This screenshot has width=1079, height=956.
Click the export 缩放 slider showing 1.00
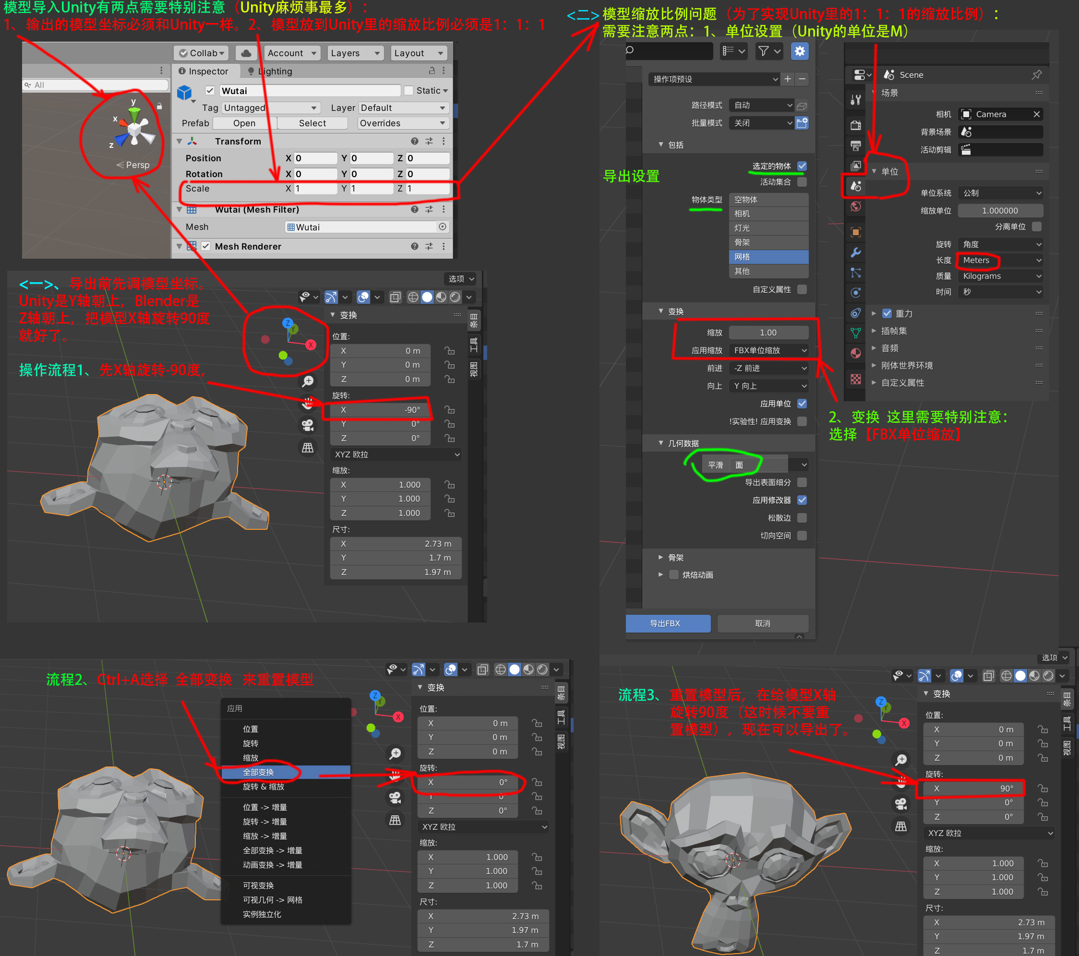click(768, 333)
